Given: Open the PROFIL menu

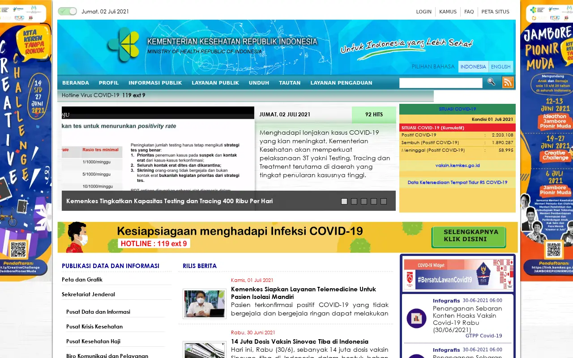Looking at the screenshot, I should pos(109,83).
